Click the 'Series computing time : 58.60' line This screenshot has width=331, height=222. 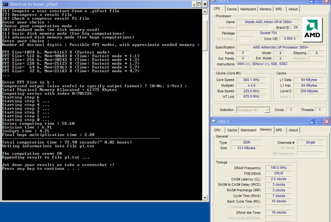tap(38, 124)
